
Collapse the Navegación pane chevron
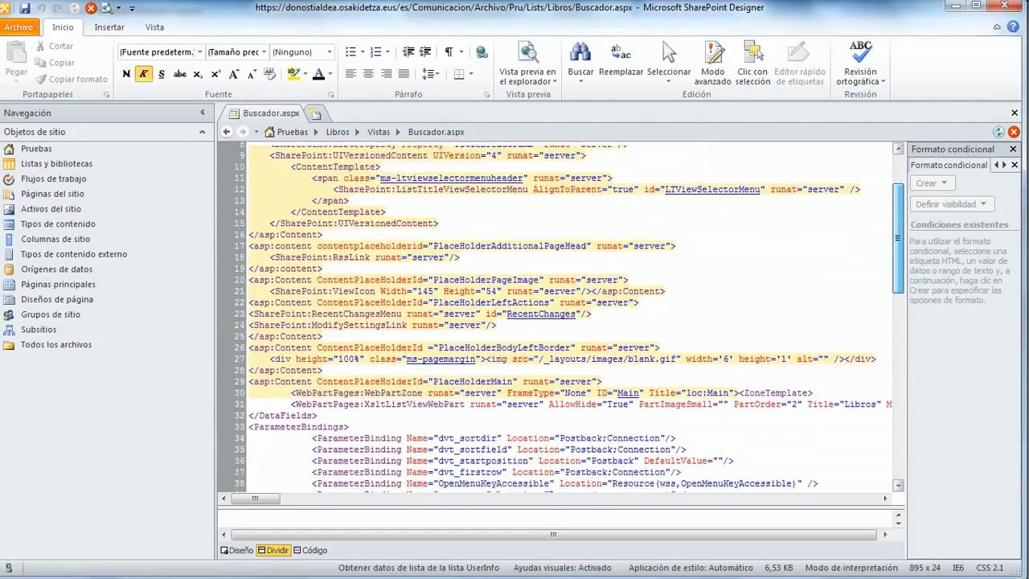(x=201, y=113)
